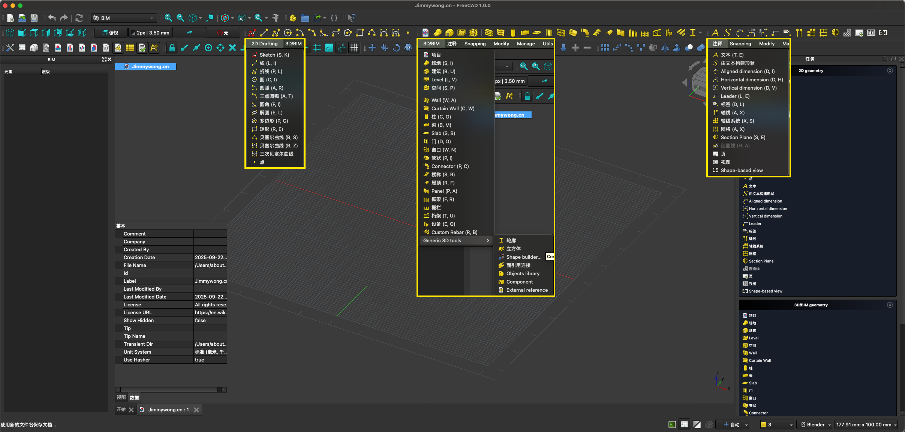This screenshot has width=905, height=432.
Task: Click the 俯视 working plane button
Action: click(x=111, y=33)
